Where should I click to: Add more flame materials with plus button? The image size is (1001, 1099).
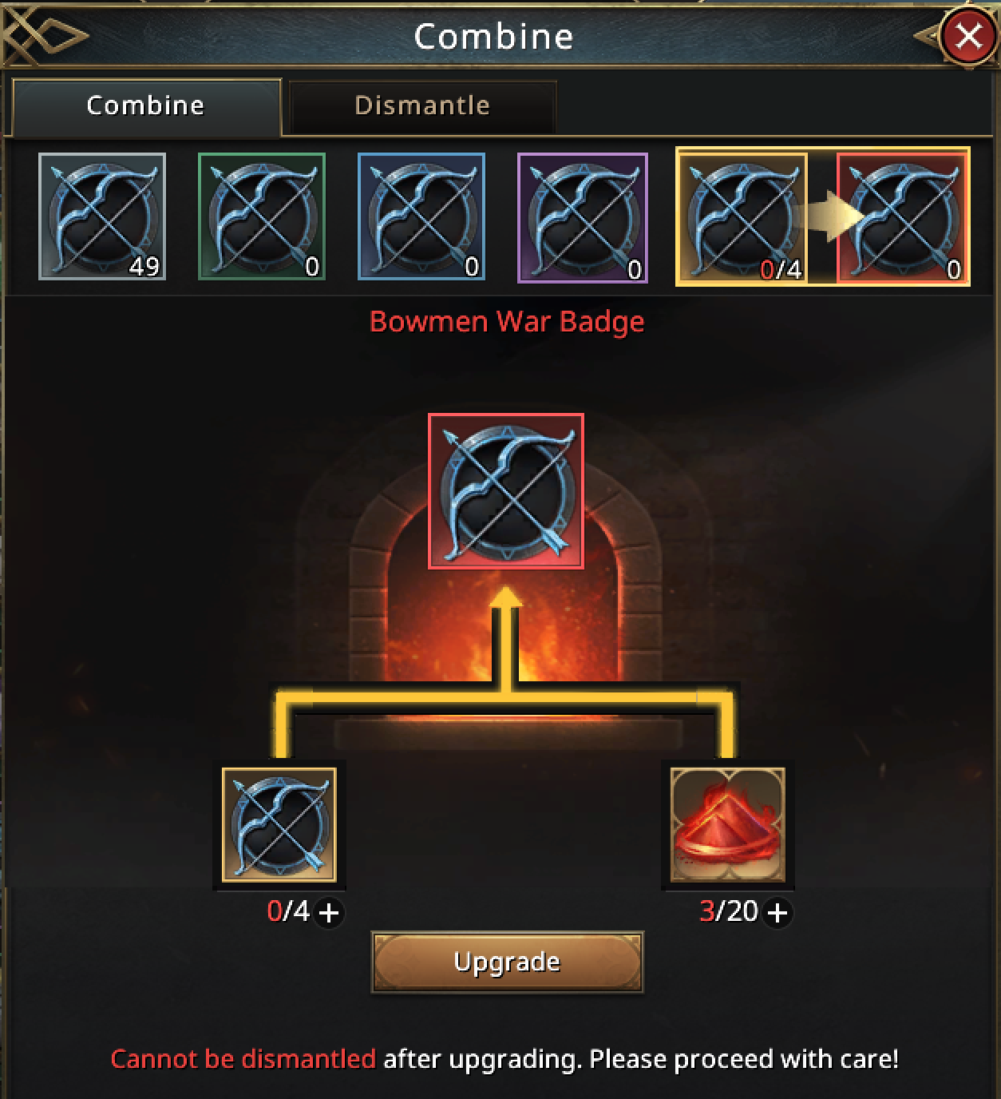777,912
